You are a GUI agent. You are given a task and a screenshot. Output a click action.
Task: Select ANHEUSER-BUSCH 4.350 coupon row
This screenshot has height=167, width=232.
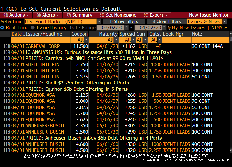115,126
